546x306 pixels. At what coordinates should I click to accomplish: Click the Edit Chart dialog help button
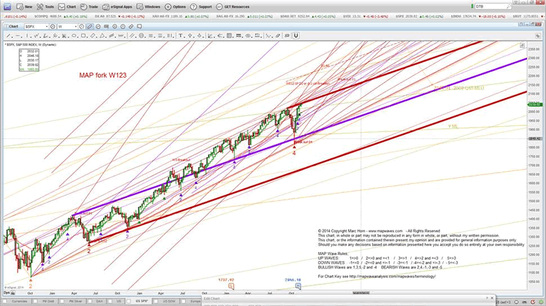487,299
